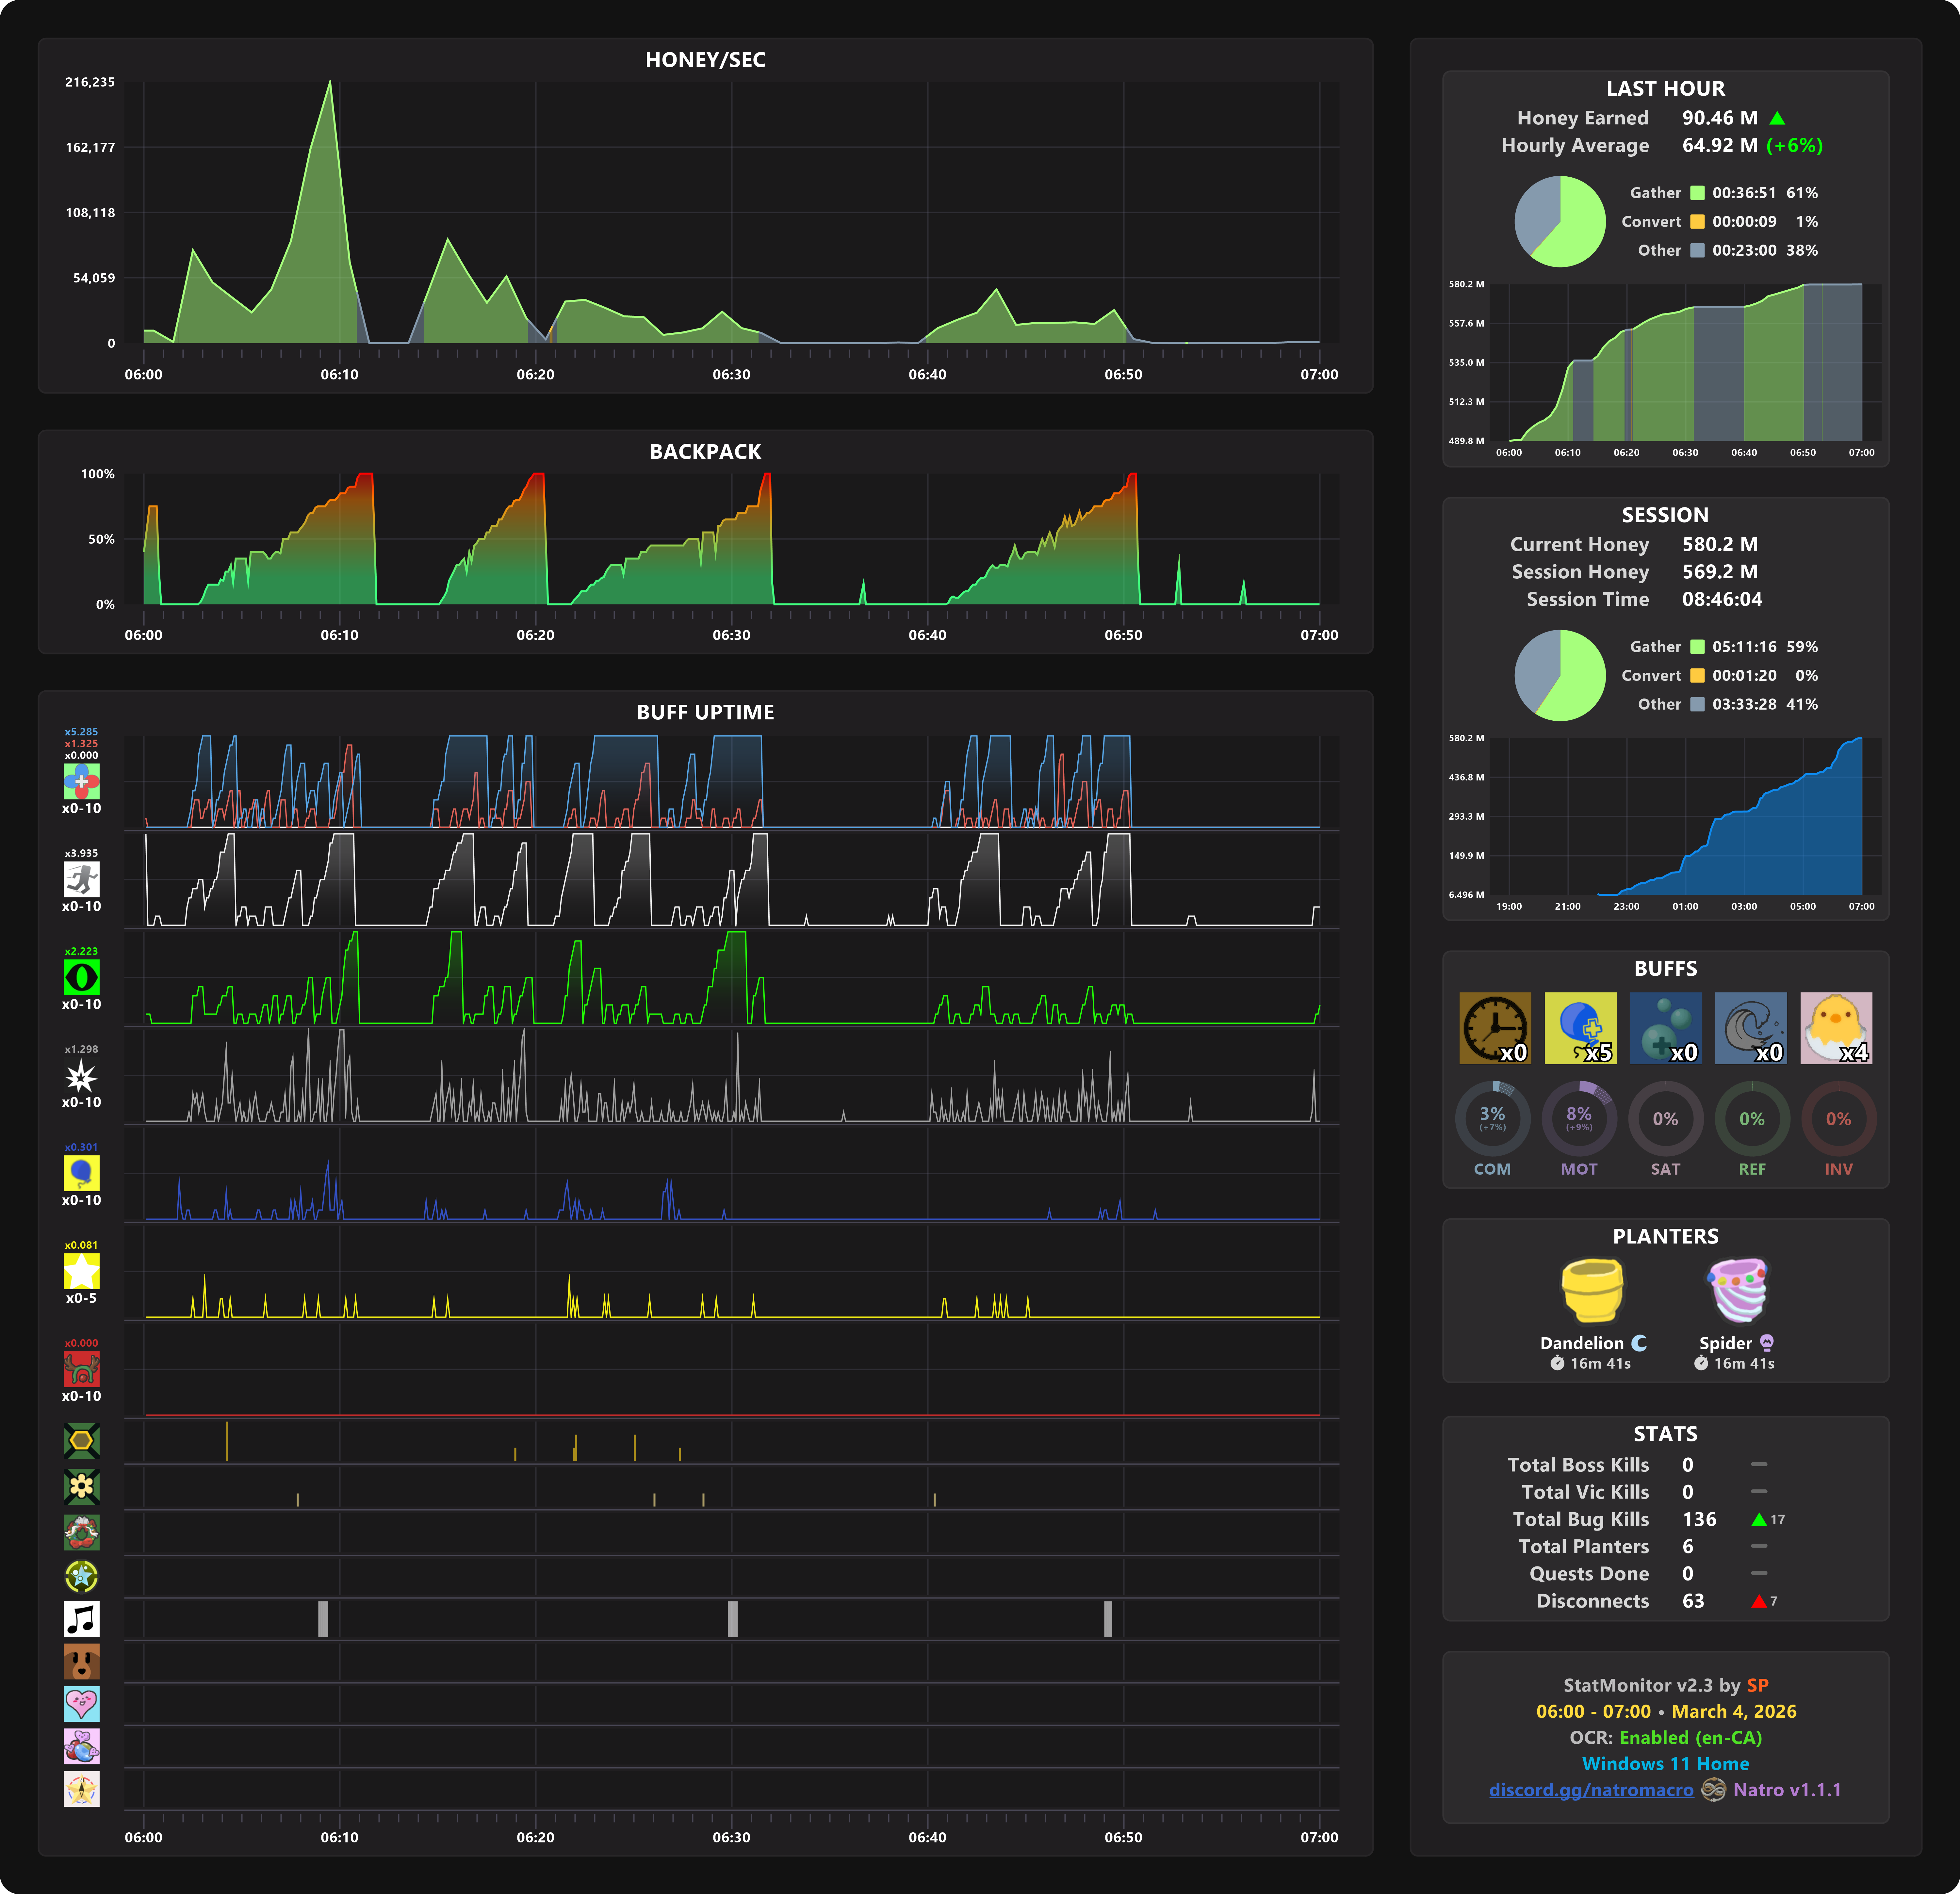Click the hatching chick buff icon x4

point(1836,1027)
